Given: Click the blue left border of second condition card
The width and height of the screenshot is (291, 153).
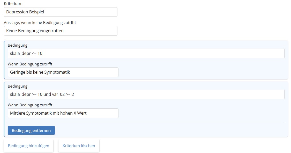Looking at the screenshot, I should [4, 109].
